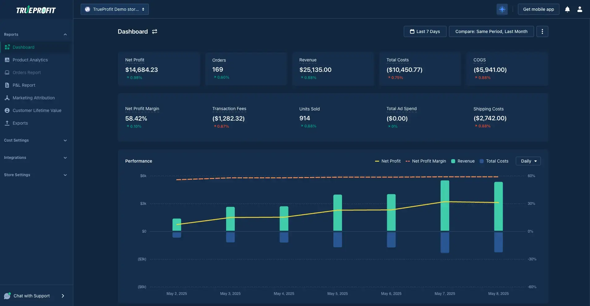Toggle Net Profit series in the chart legend
Viewport: 590px width, 306px height.
point(387,161)
